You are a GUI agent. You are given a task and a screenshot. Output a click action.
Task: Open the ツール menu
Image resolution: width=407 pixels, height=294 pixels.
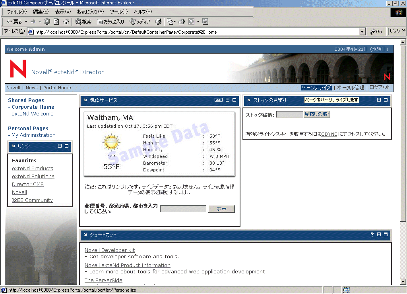[x=119, y=12]
